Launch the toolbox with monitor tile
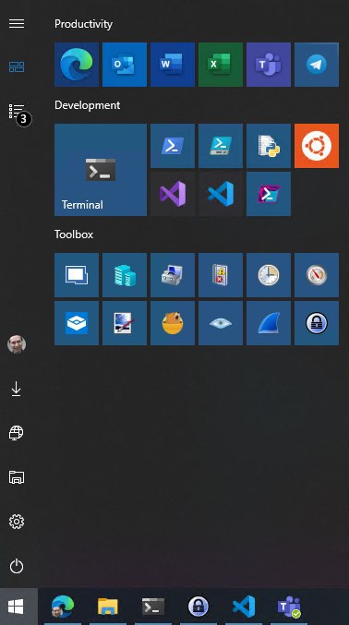The image size is (349, 625). 173,275
